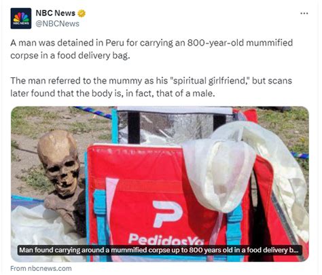Open the NBC News peacock profile avatar
This screenshot has width=322, height=275.
tap(21, 18)
